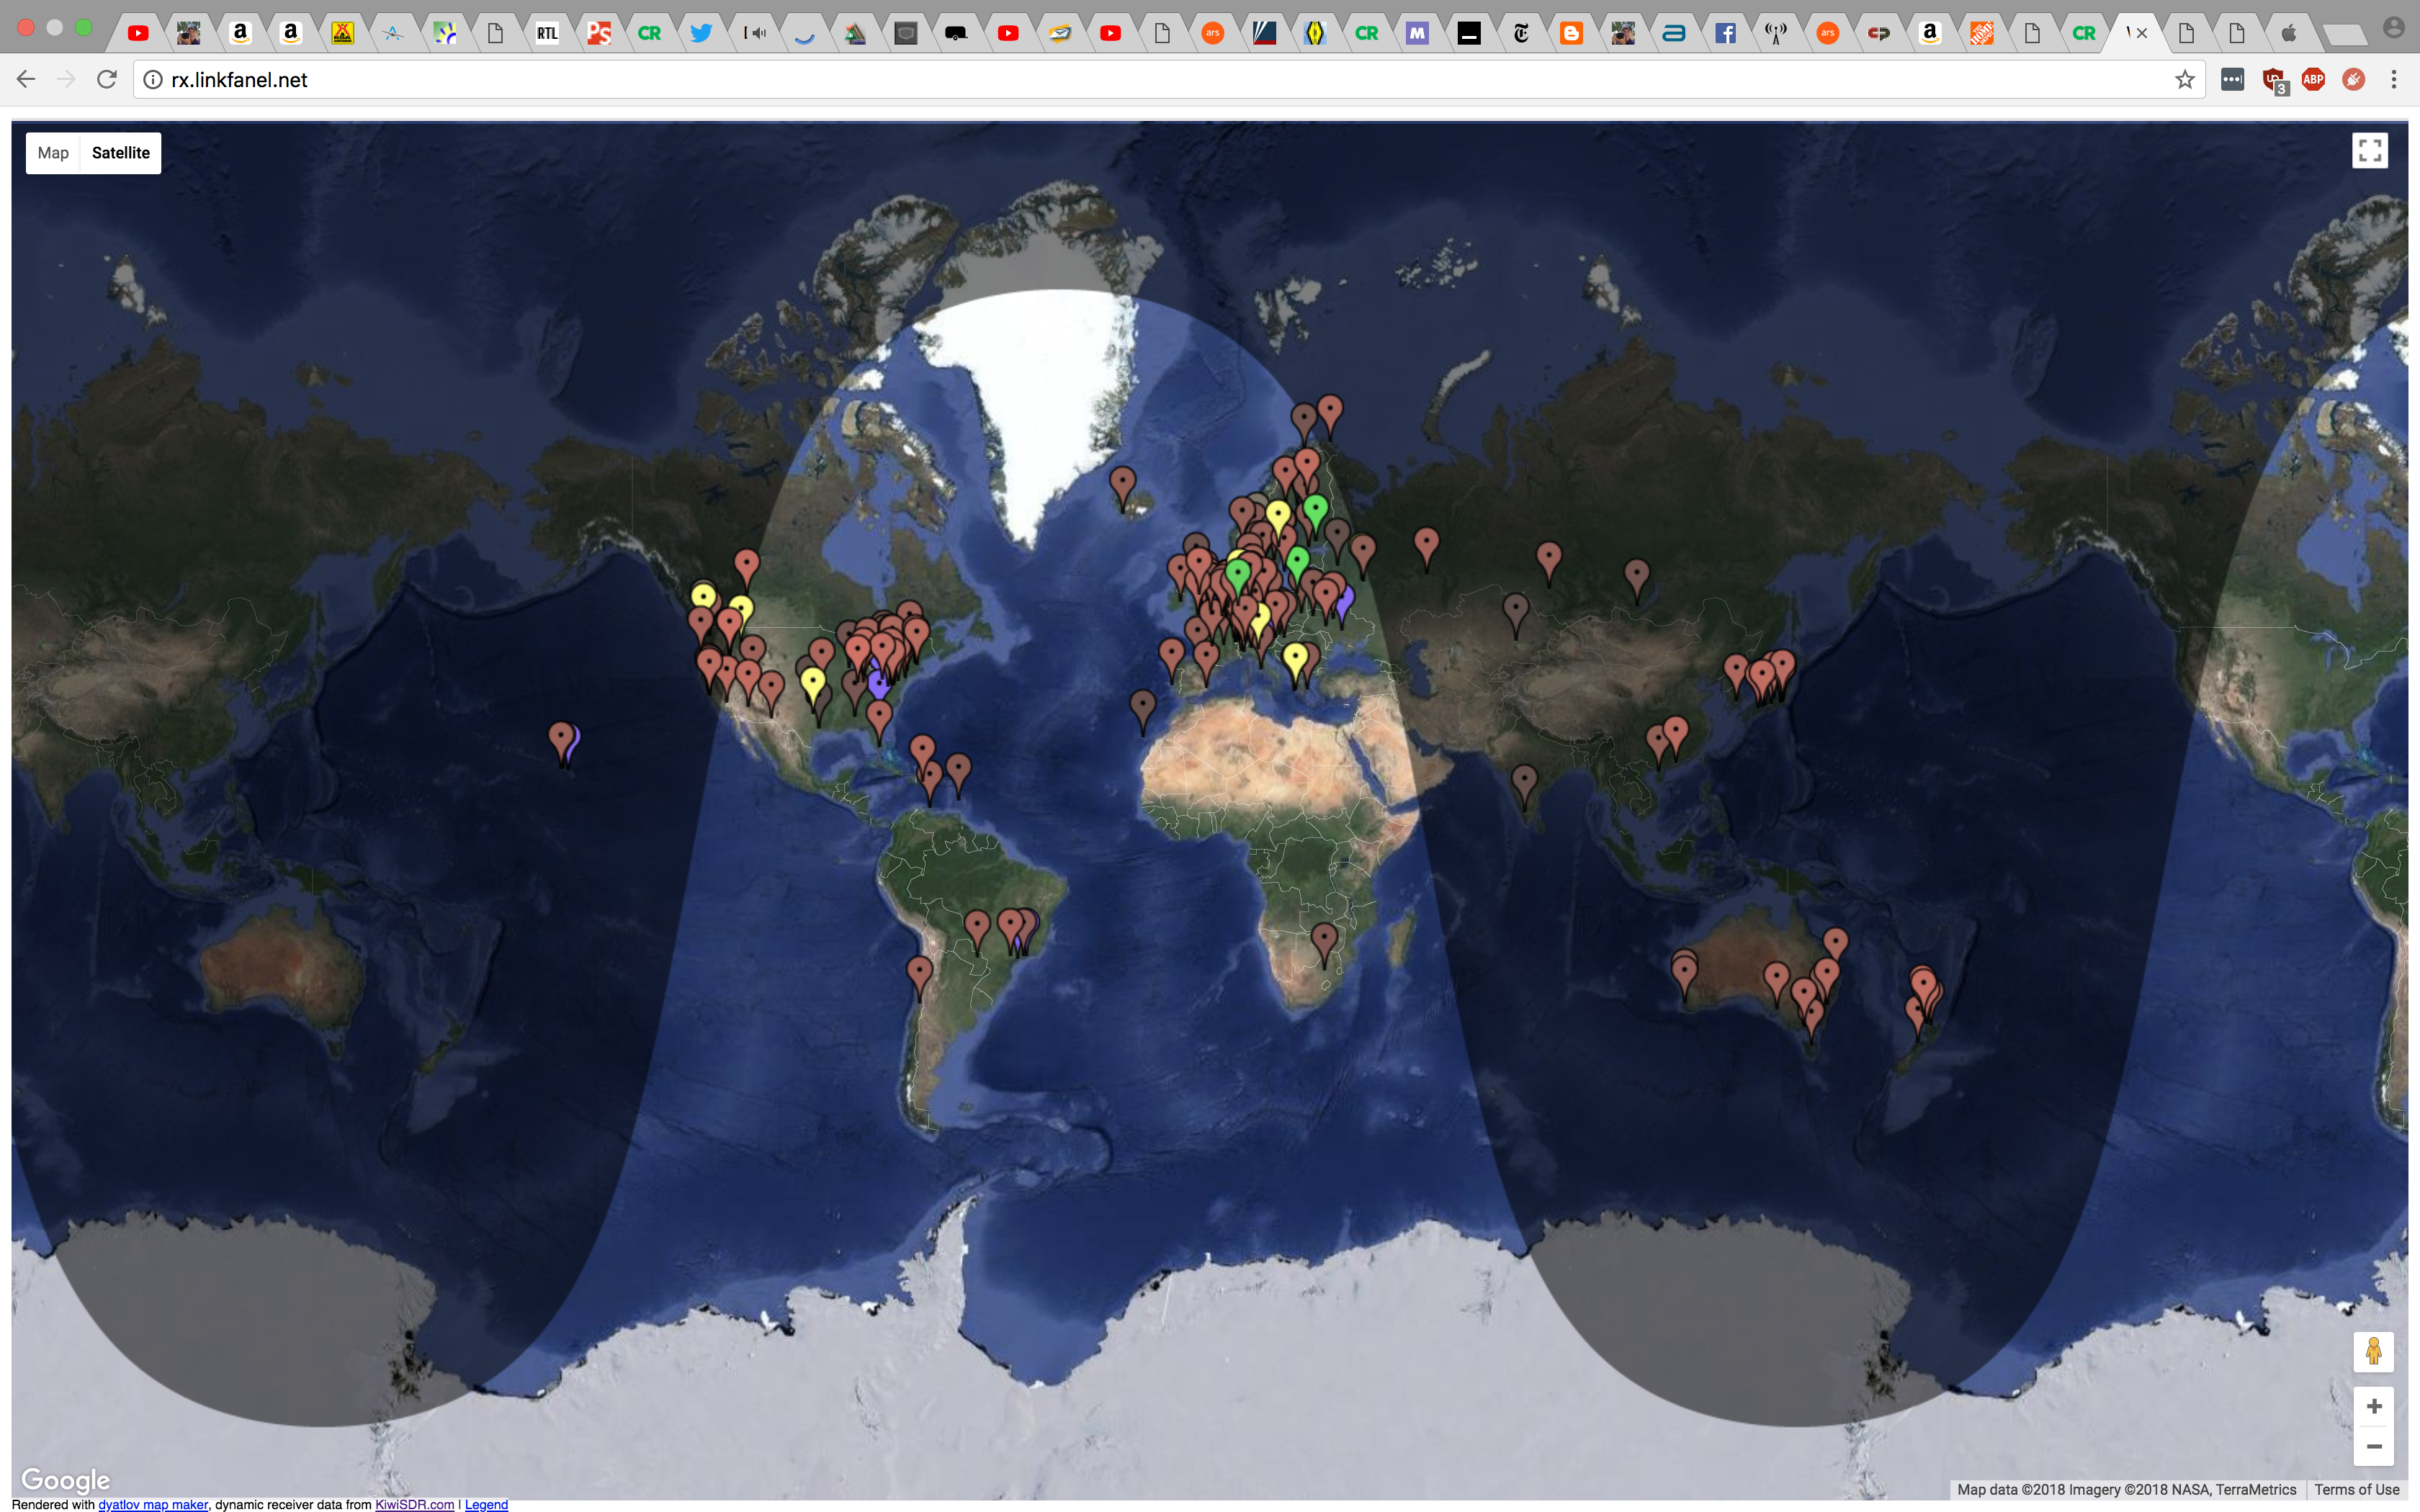This screenshot has width=2420, height=1512.
Task: Click the Terms of Use link
Action: pos(2356,1489)
